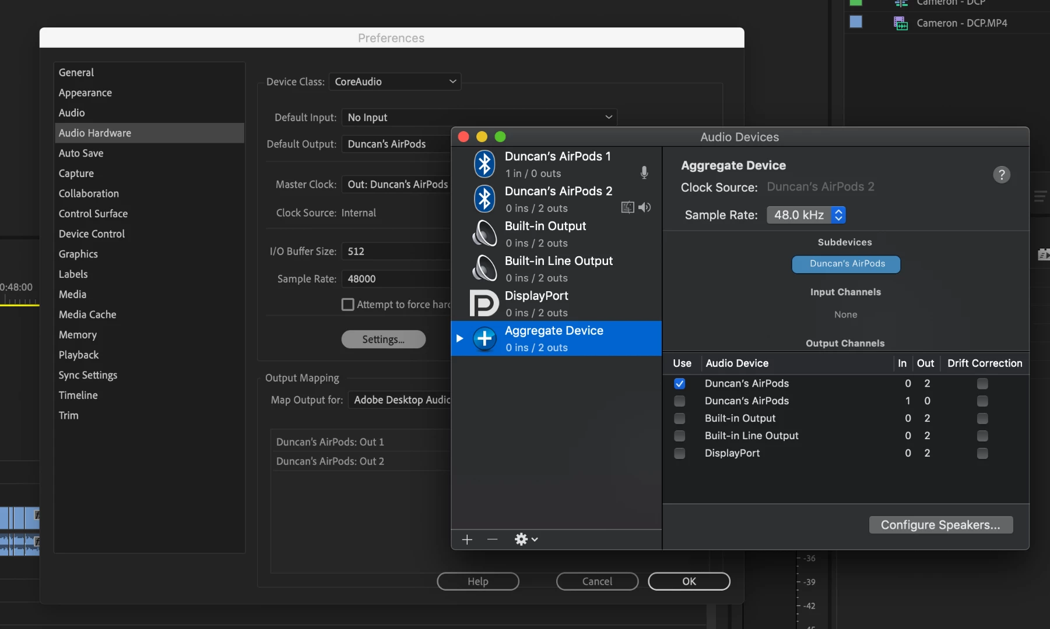This screenshot has width=1050, height=629.
Task: Open the gear action menu in Audio Devices
Action: click(526, 540)
